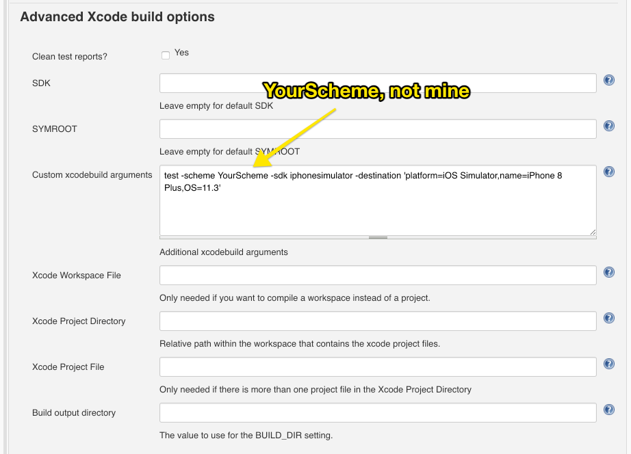
Task: Open help for the SDK field
Action: point(609,80)
